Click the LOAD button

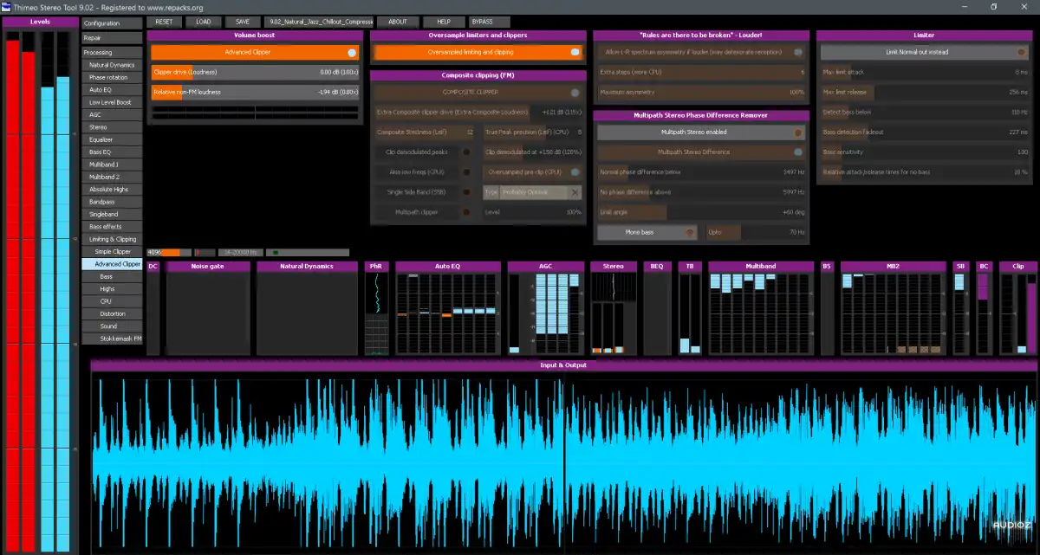pos(203,22)
